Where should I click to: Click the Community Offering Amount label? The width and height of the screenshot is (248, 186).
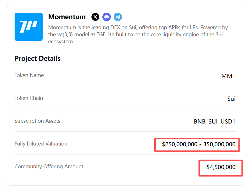pyautogui.click(x=49, y=166)
